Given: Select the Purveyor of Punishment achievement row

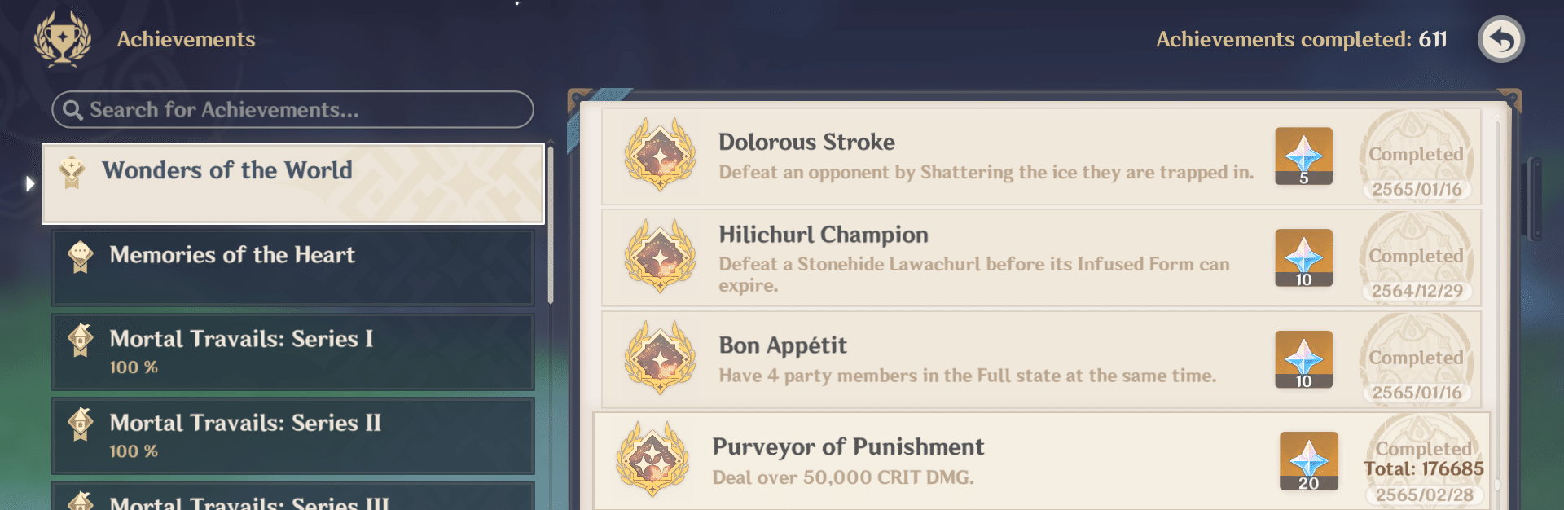Looking at the screenshot, I should click(x=1042, y=460).
